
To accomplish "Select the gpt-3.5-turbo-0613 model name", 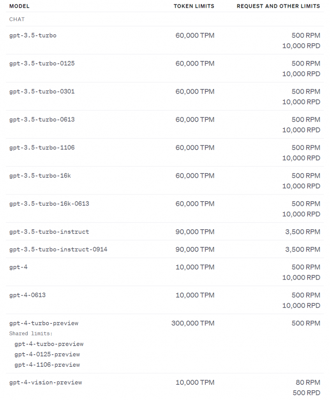I will [x=42, y=120].
